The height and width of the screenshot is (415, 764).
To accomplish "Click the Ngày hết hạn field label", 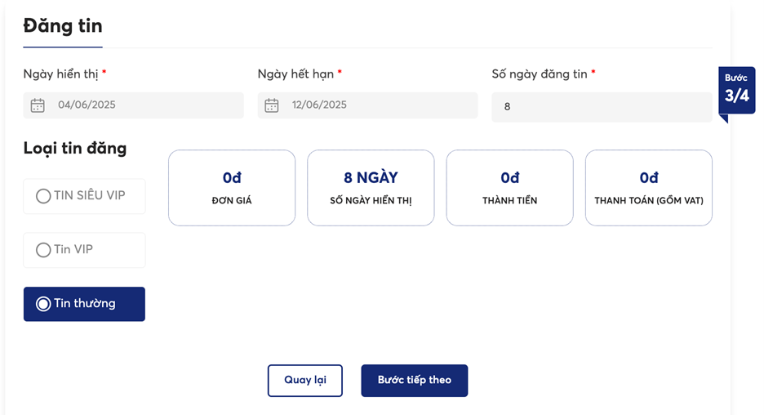I will (x=295, y=74).
